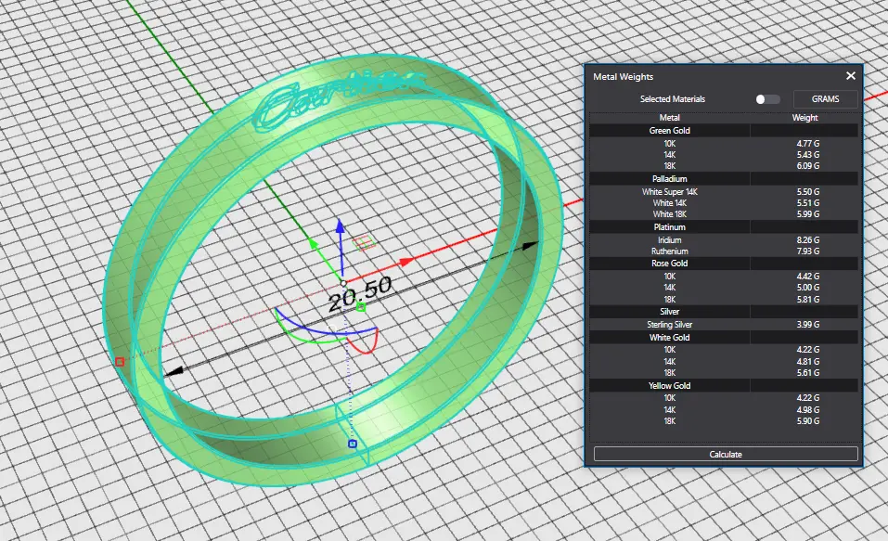The height and width of the screenshot is (541, 888).
Task: Click the Ruthenium platinum row
Action: point(723,251)
